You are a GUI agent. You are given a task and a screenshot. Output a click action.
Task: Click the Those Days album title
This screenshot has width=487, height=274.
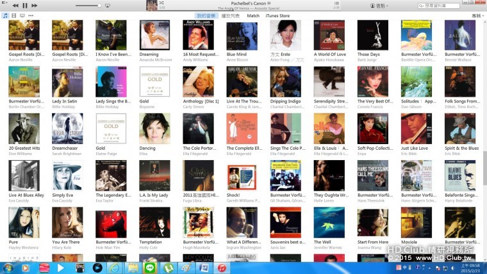(x=368, y=54)
